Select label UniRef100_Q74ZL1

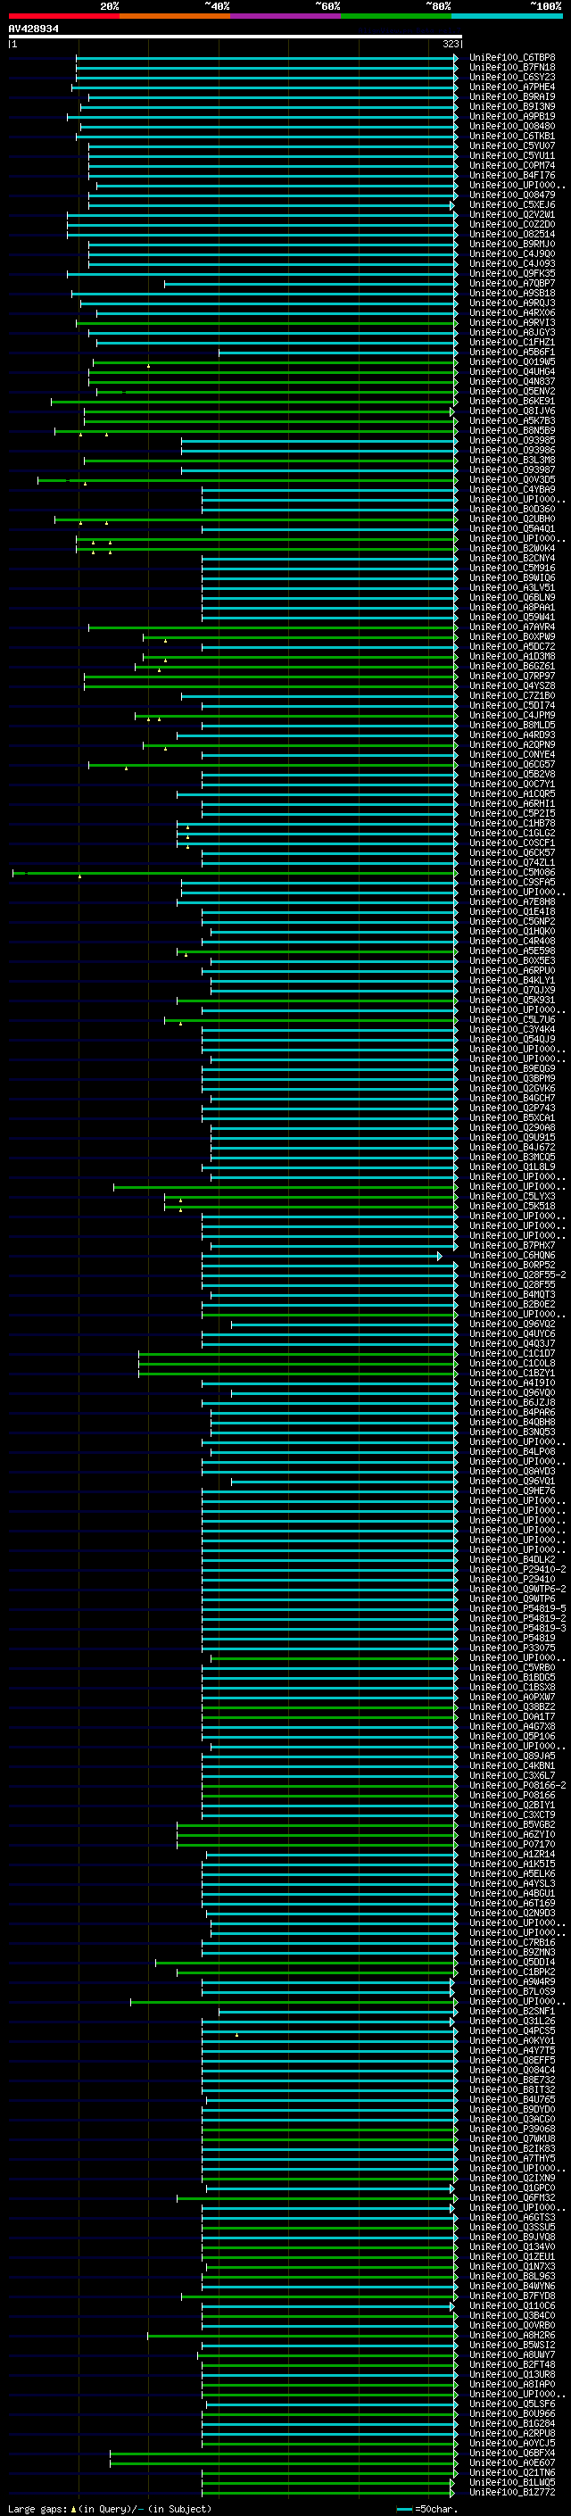click(x=512, y=862)
